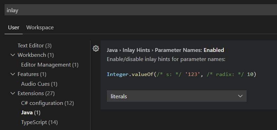
Task: Open Audio Cues (1) settings
Action: (x=39, y=84)
